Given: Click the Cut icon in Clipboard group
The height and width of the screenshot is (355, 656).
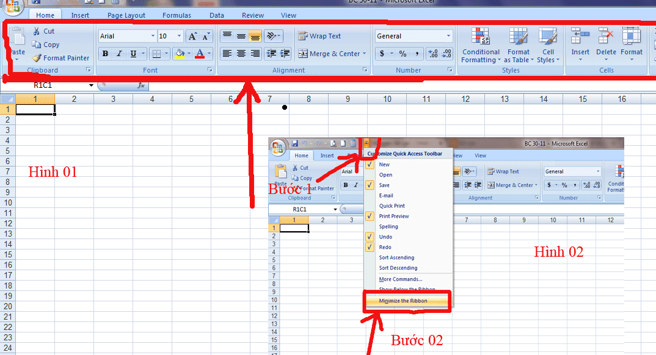Looking at the screenshot, I should coord(38,30).
